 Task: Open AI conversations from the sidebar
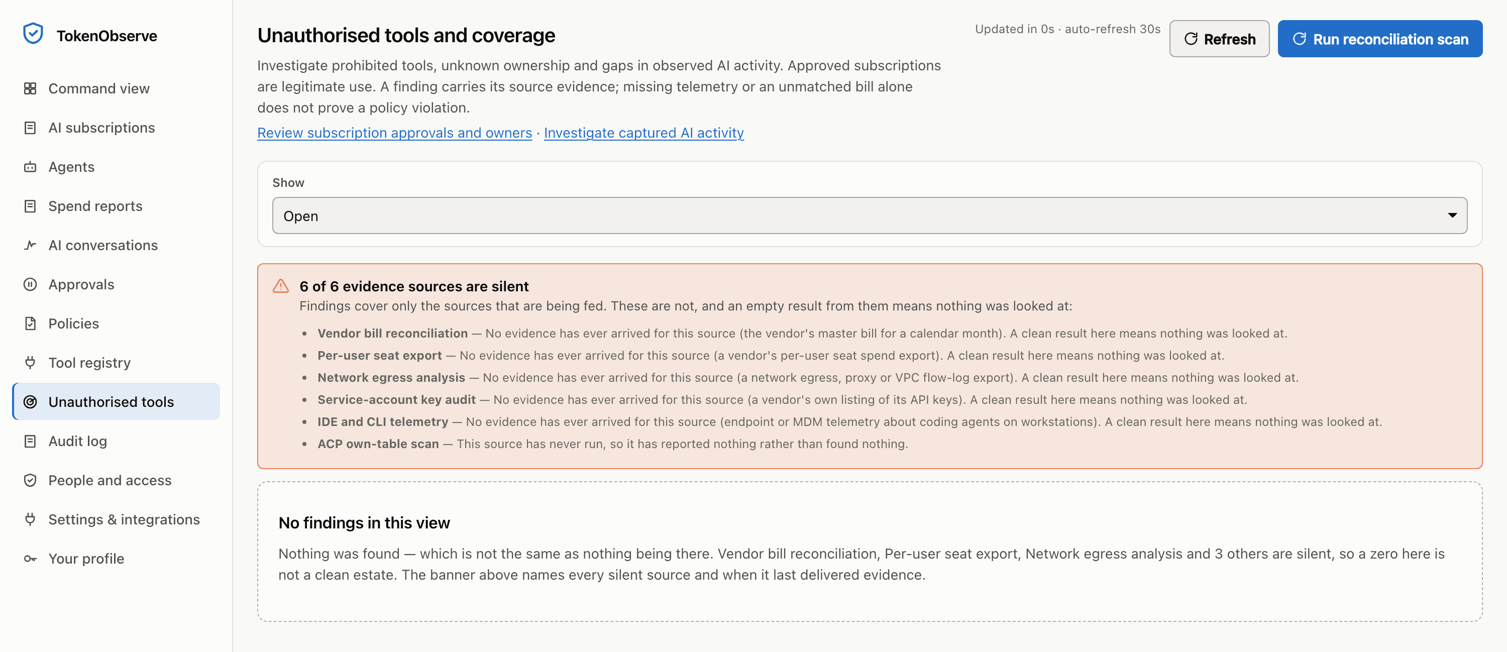tap(117, 245)
